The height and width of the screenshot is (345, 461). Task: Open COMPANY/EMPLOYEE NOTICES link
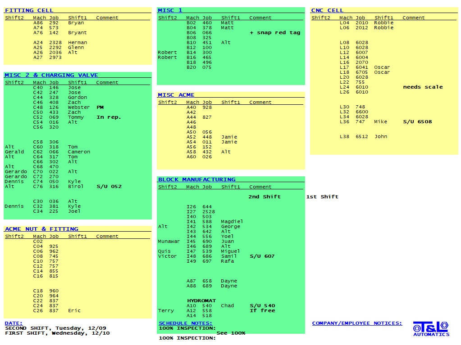tap(357, 323)
